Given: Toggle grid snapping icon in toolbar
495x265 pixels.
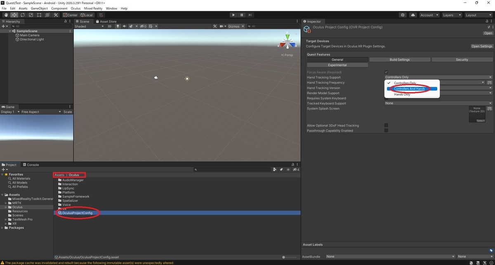Looking at the screenshot, I should [101, 15].
